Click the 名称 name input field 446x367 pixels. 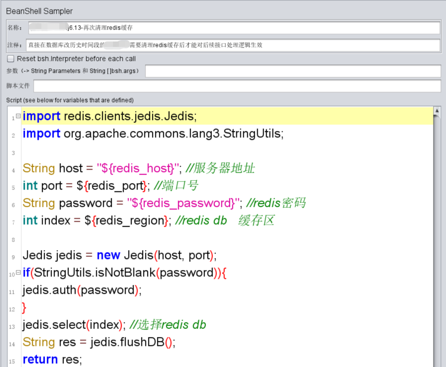[x=234, y=28]
